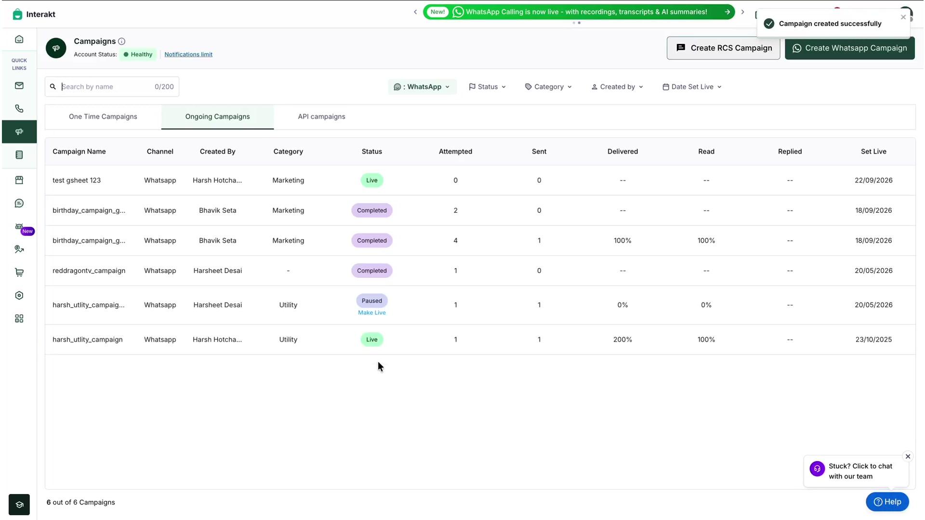The width and height of the screenshot is (925, 520).
Task: Click the 200% delivered value
Action: [x=622, y=339]
